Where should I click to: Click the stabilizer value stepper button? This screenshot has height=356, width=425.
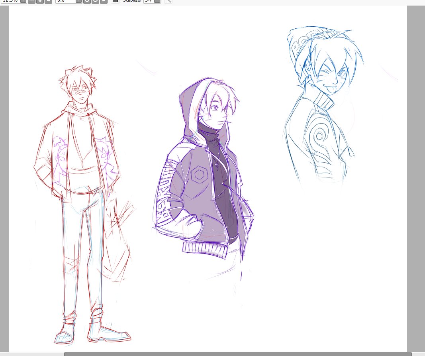(157, 2)
